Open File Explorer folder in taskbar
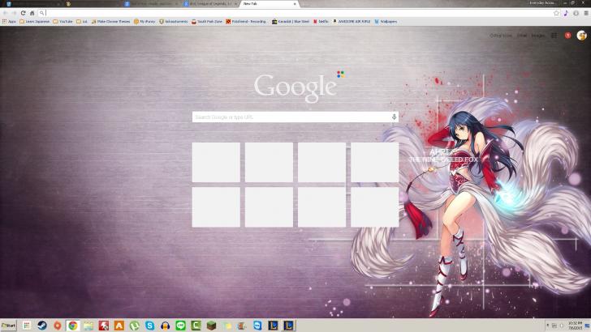 tap(88, 326)
